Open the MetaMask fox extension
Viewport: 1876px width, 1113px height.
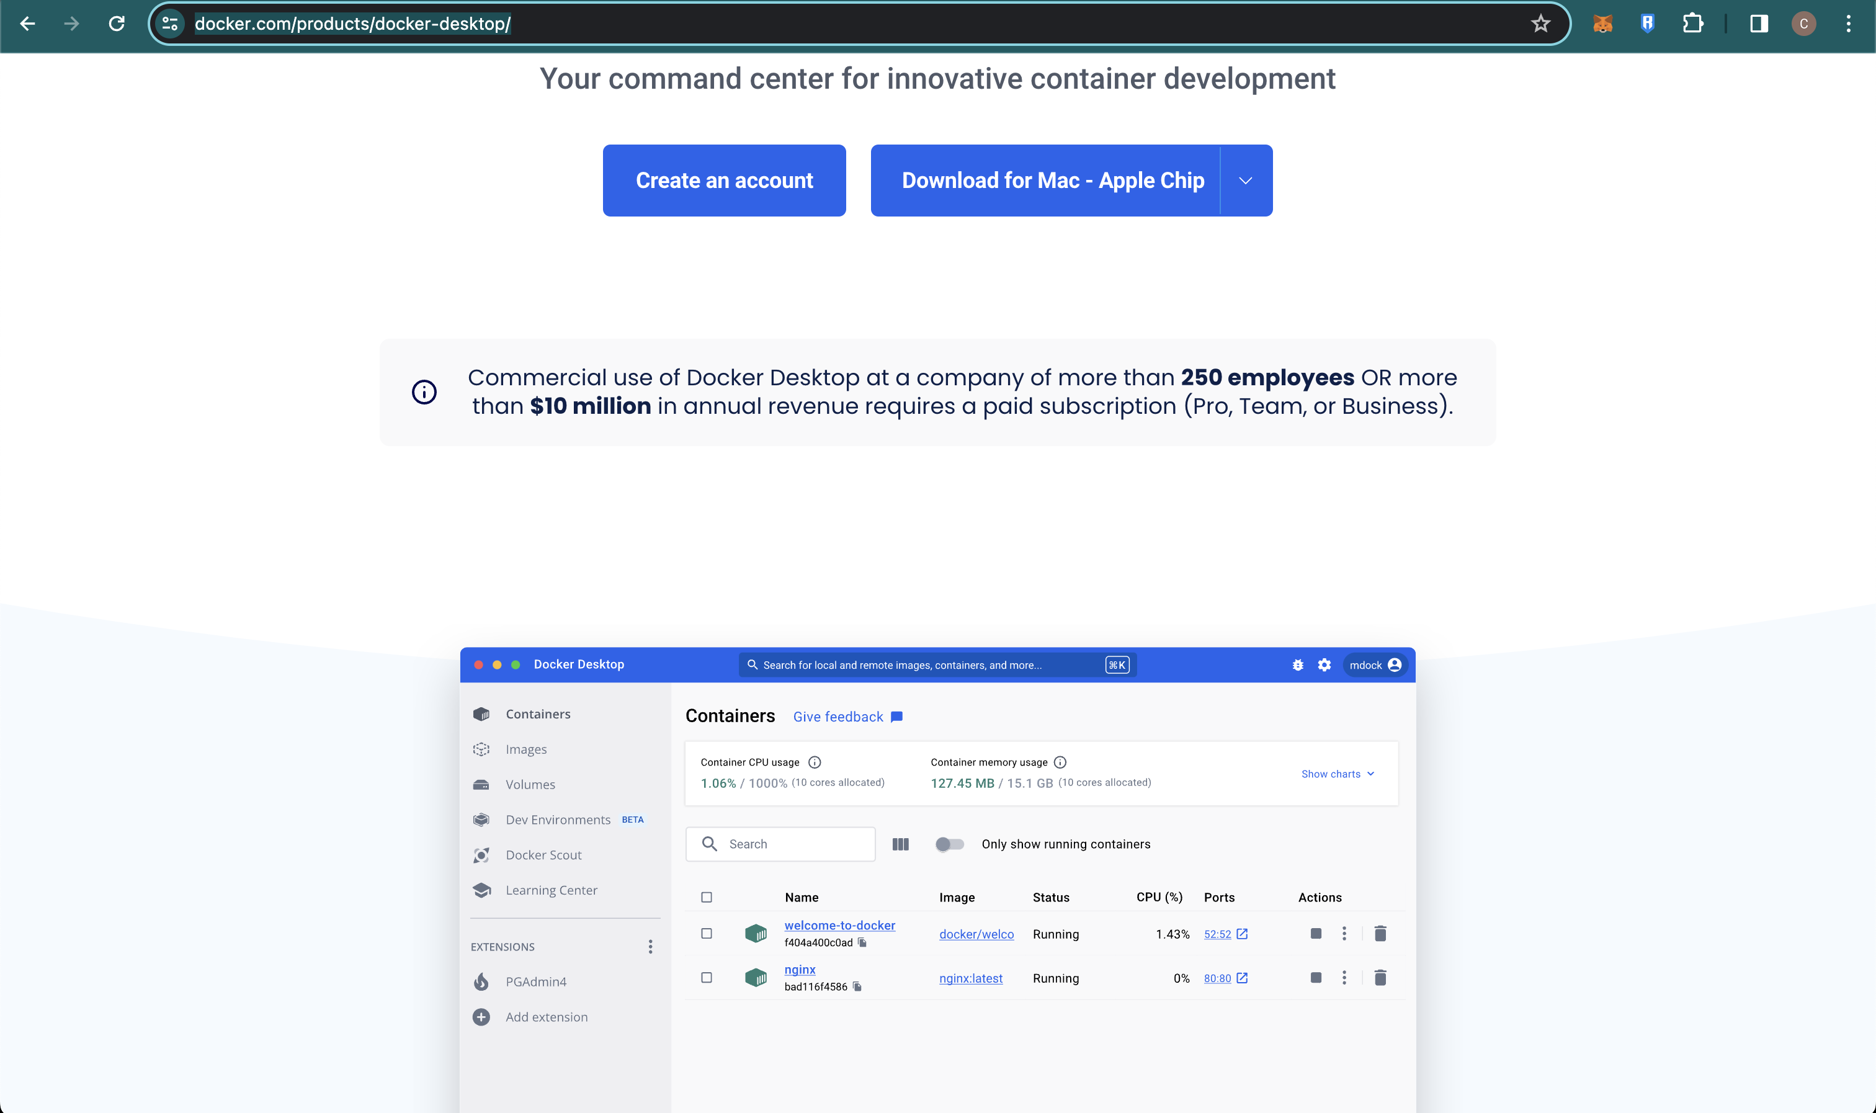(1602, 24)
